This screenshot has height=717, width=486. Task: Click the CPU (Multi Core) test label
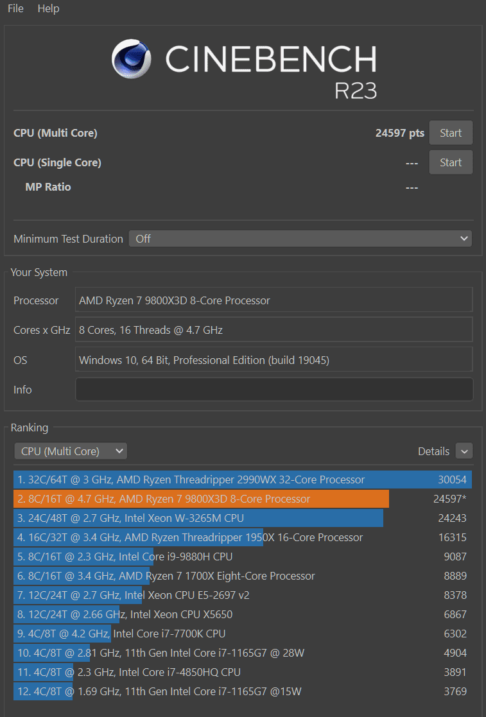pos(55,133)
